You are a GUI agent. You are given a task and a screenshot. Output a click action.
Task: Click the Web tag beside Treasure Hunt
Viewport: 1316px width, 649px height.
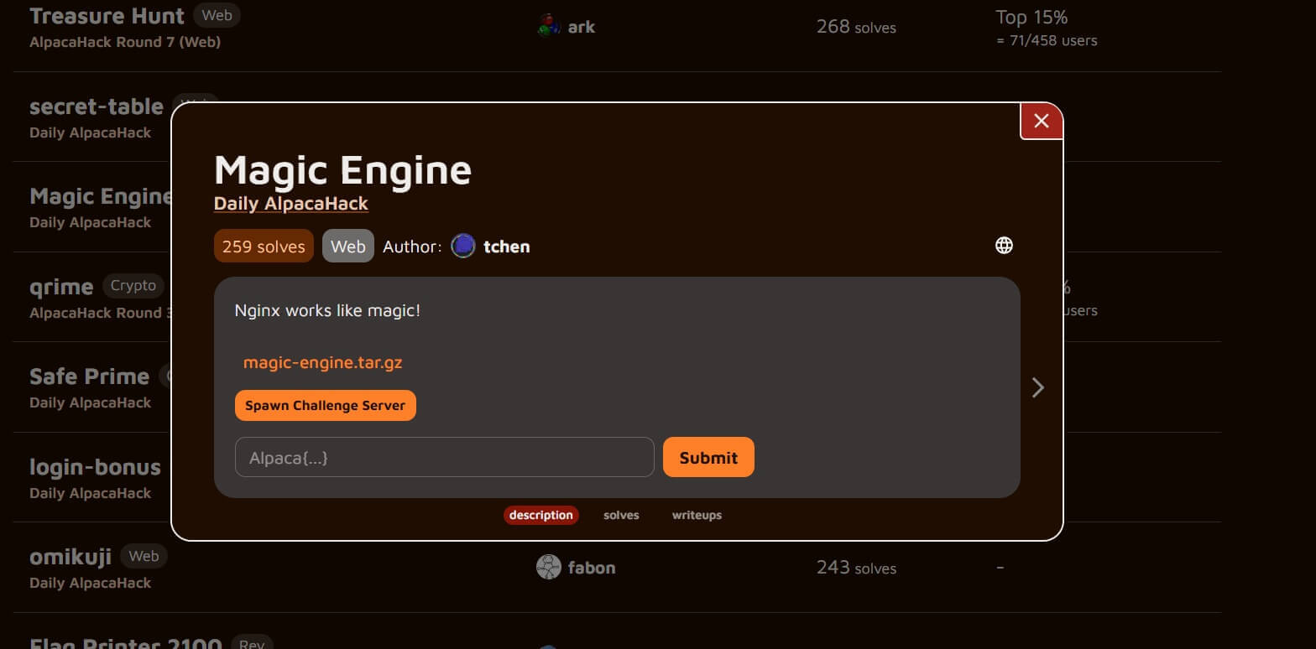217,15
